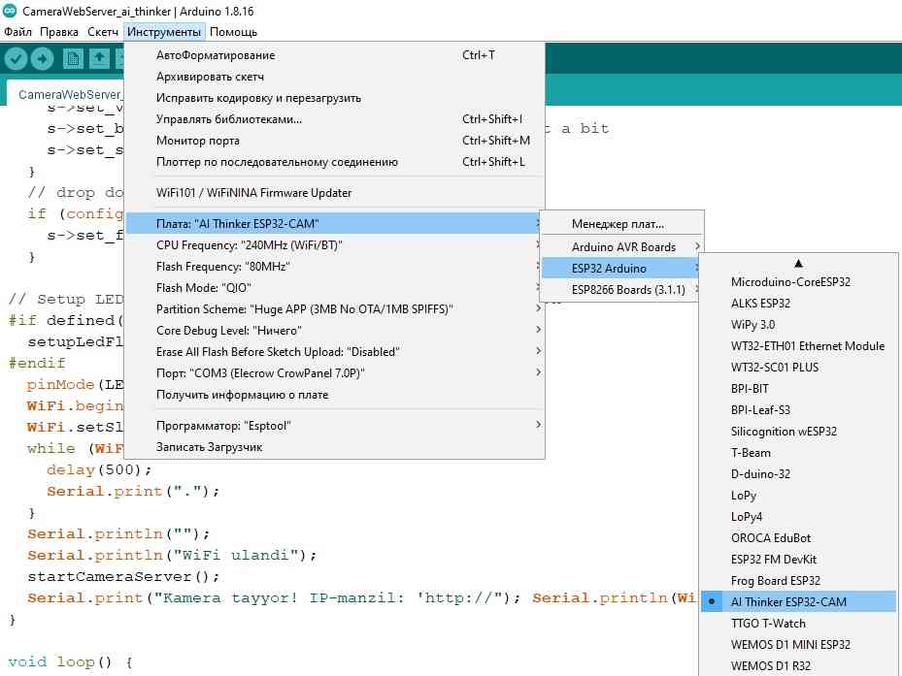The width and height of the screenshot is (902, 676).
Task: Select the AI Thinker ESP32-CAM board option
Action: (787, 601)
